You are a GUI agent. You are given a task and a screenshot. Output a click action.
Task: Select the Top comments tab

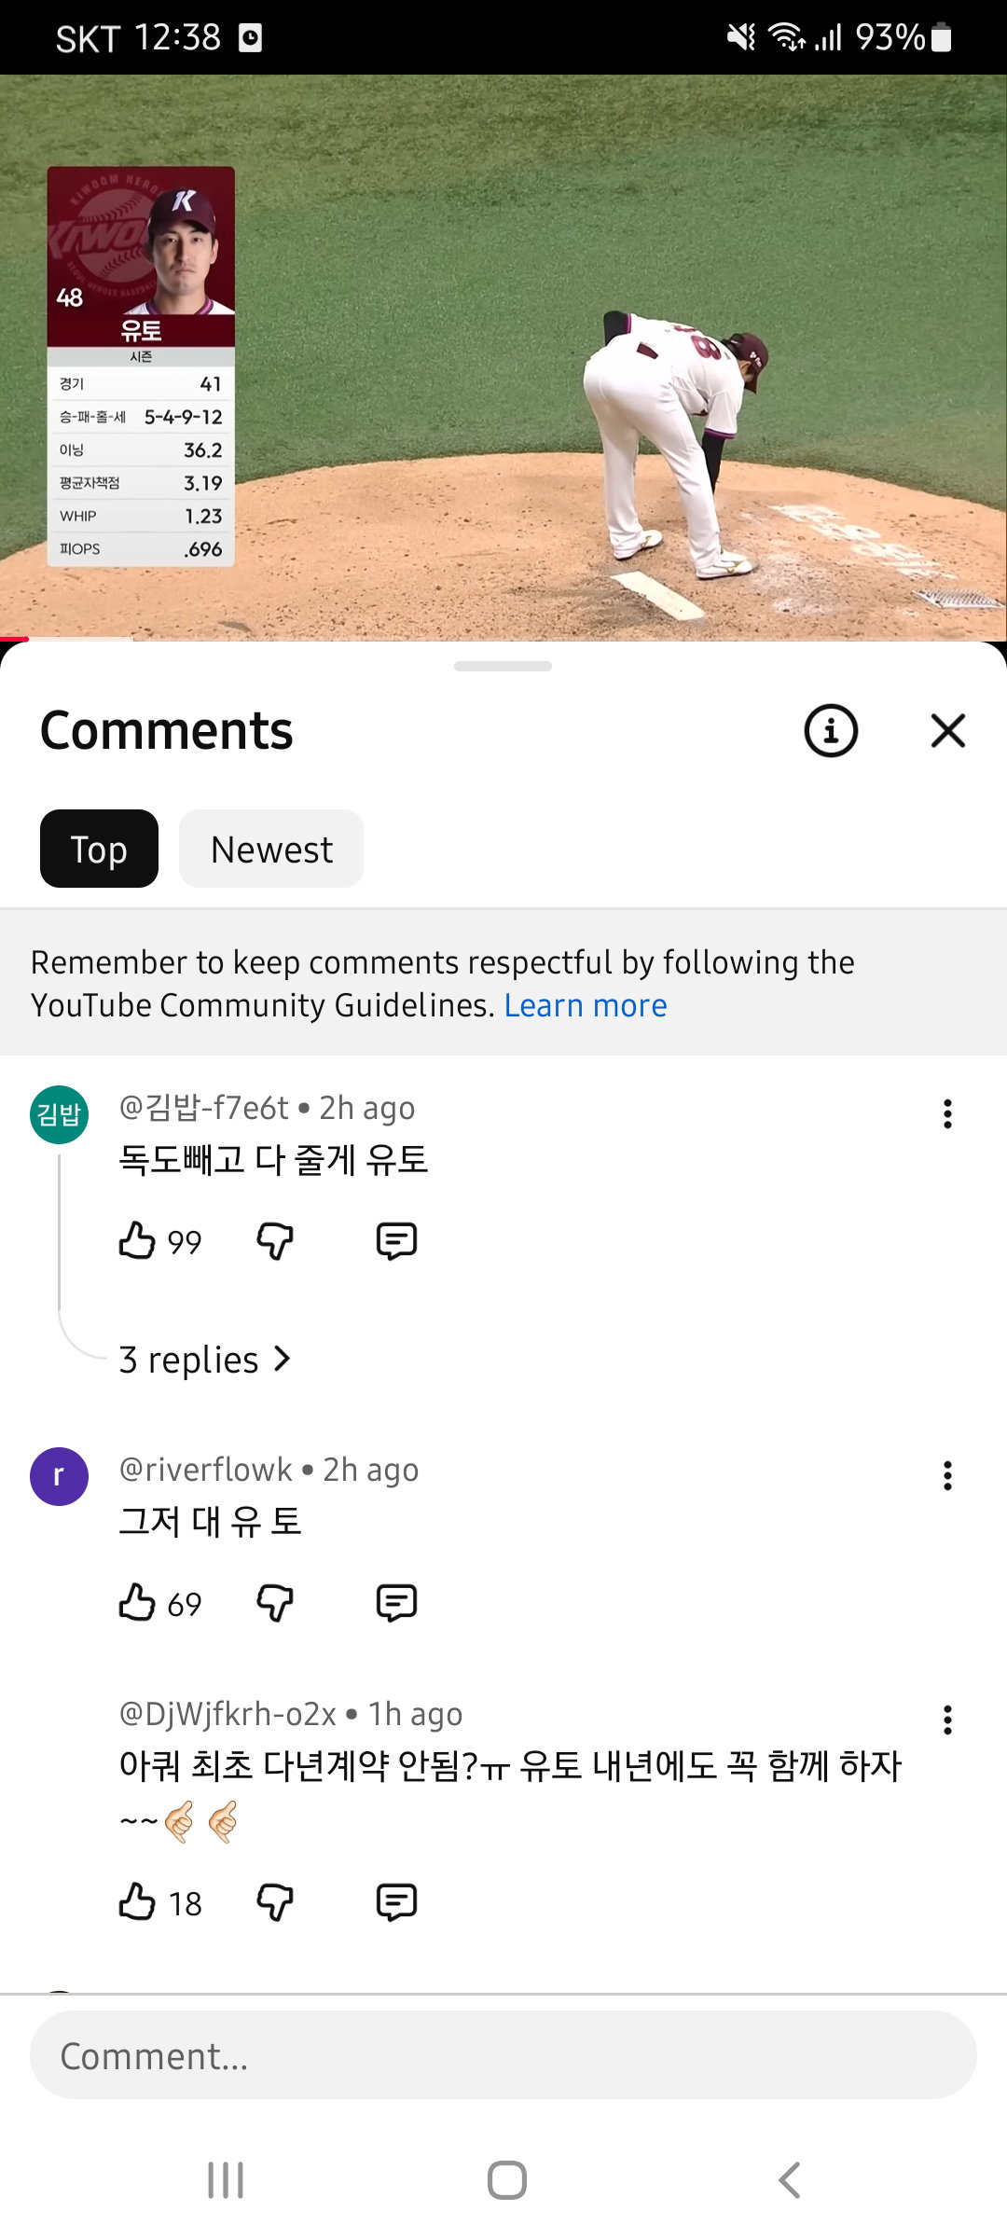[x=99, y=849]
